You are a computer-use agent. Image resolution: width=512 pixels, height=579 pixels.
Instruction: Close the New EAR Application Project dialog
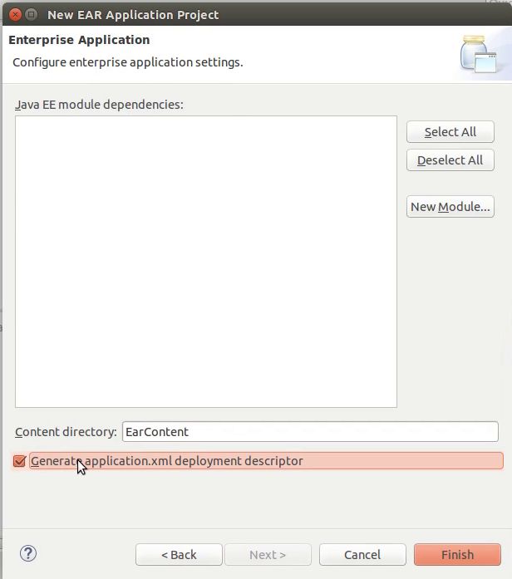[x=12, y=14]
